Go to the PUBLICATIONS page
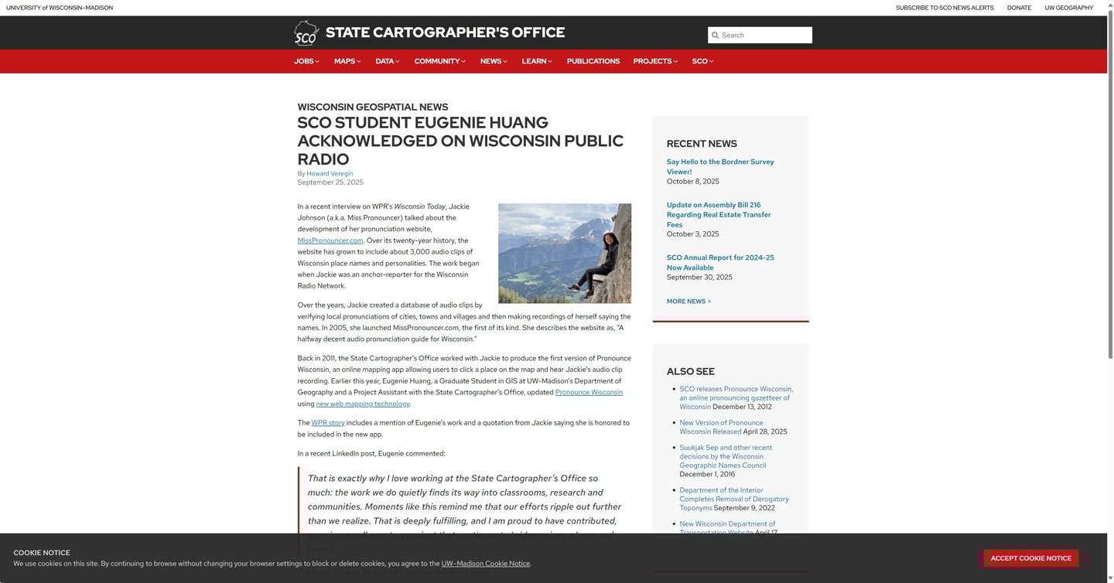The image size is (1114, 583). tap(593, 61)
